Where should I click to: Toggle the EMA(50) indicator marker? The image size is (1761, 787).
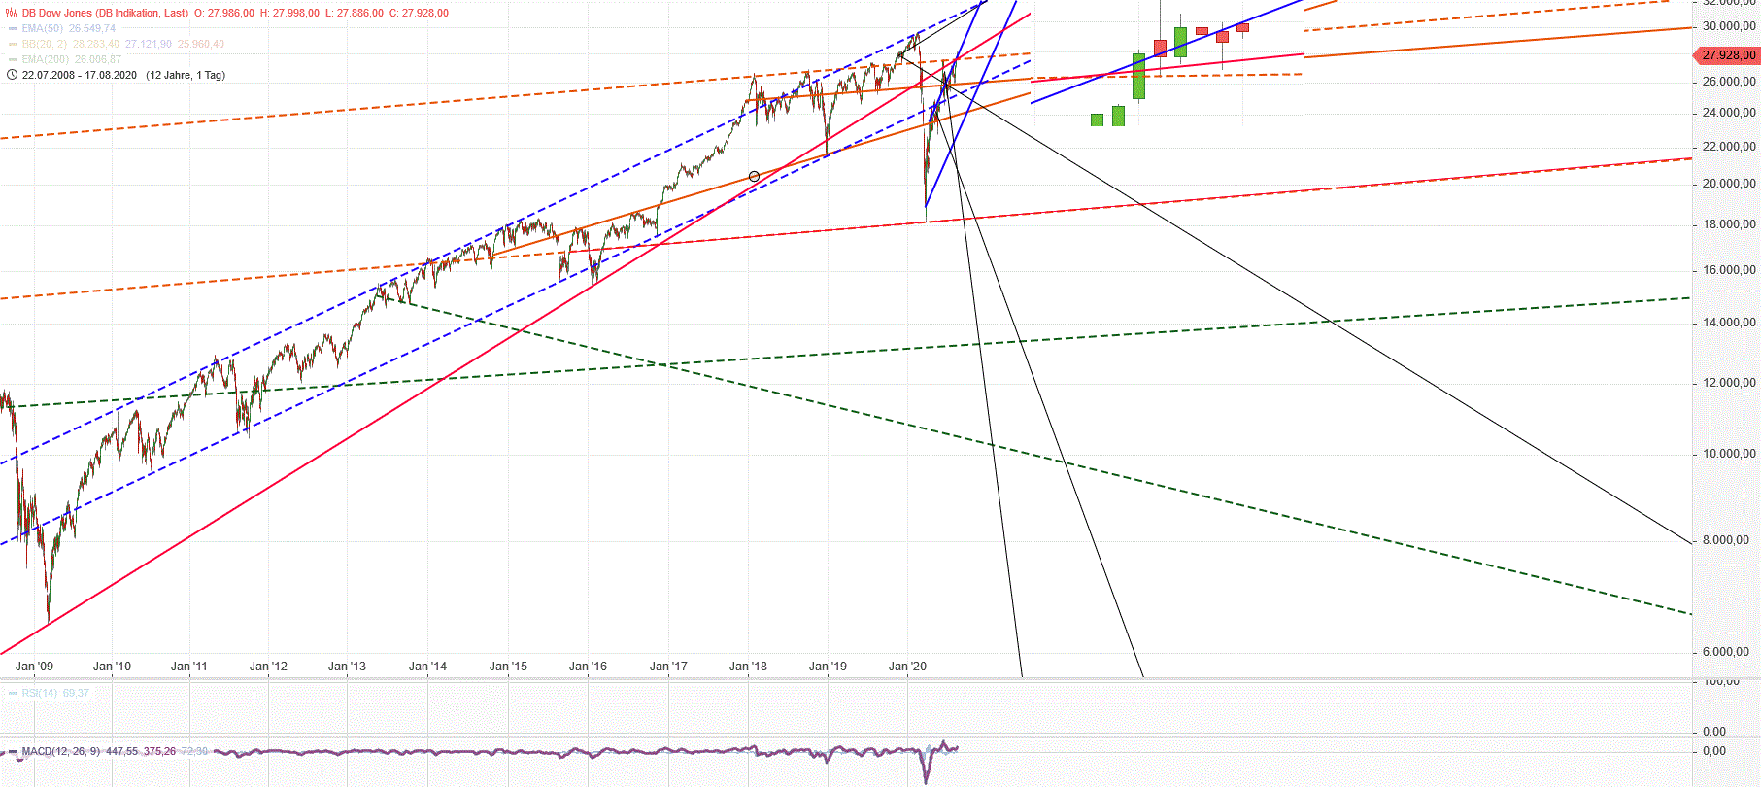tap(13, 28)
